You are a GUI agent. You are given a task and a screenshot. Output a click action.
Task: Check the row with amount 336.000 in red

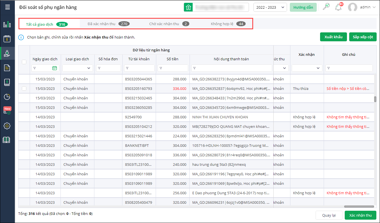[x=24, y=88]
